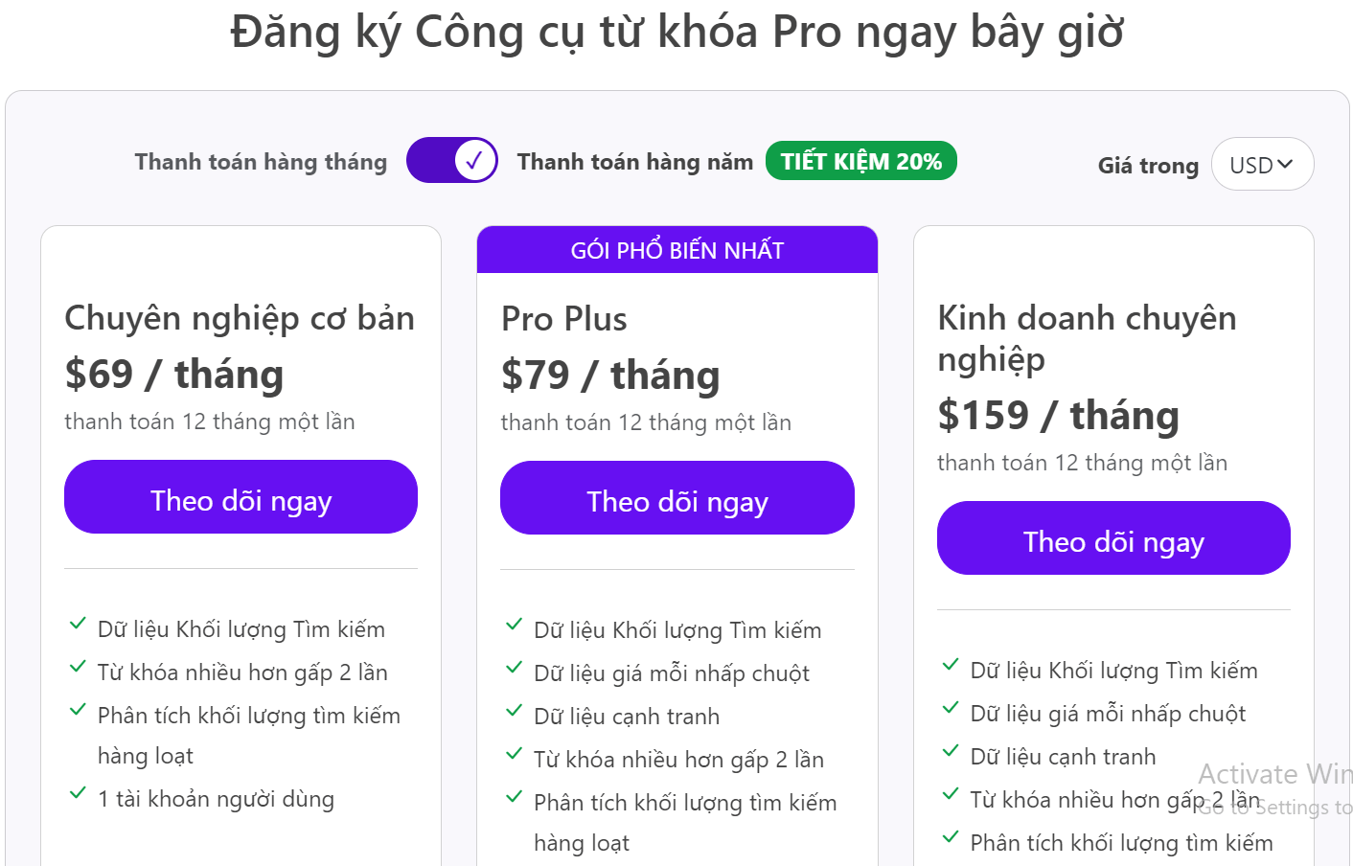Screen dimensions: 1353x866
Task: Click the Kinh doanh chuyên nghiệp plan title
Action: (x=1087, y=337)
